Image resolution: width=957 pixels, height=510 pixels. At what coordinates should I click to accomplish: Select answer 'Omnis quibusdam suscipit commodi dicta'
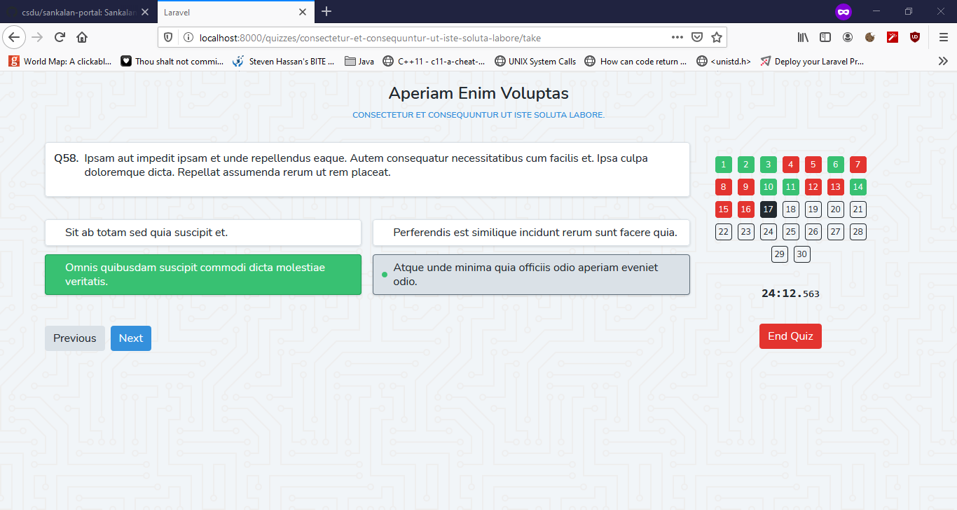tap(203, 274)
